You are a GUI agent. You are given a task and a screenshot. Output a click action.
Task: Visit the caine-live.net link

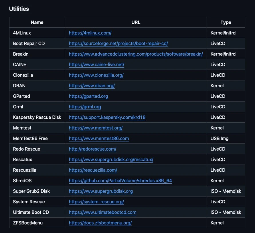pyautogui.click(x=96, y=65)
